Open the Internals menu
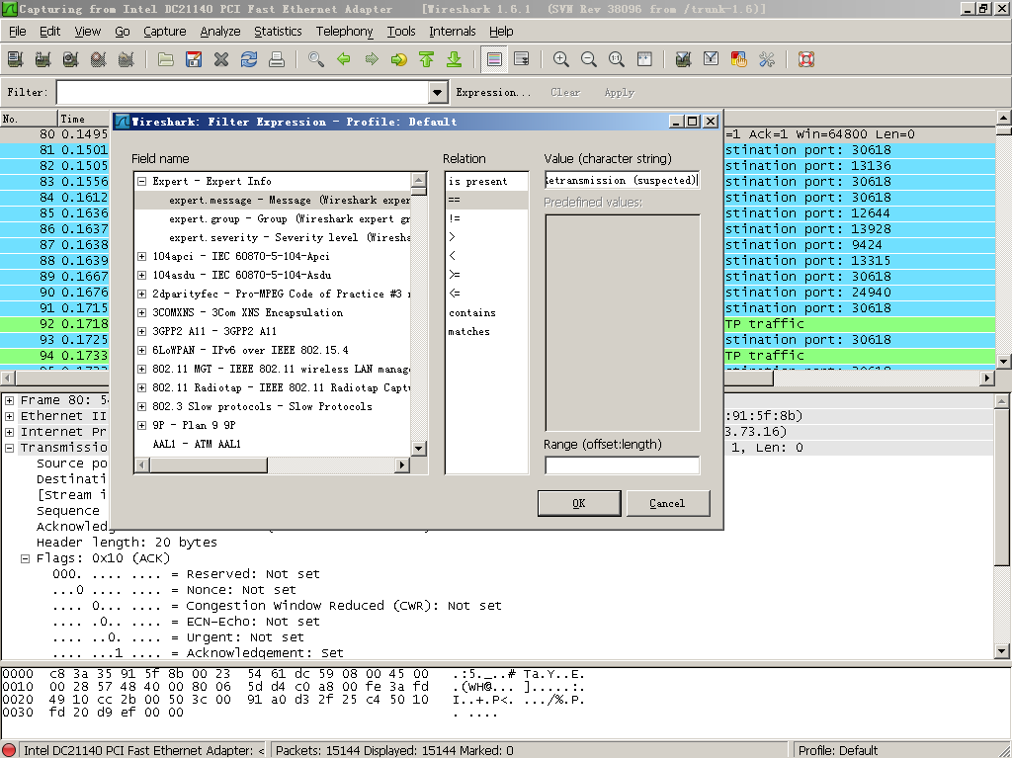This screenshot has width=1012, height=759. pos(453,31)
